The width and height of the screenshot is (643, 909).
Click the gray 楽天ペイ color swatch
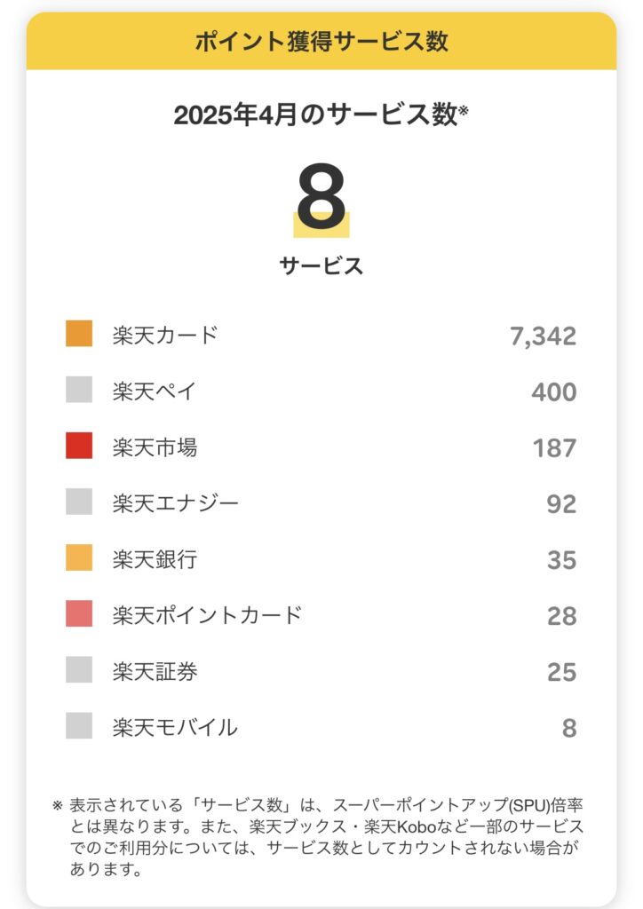(79, 390)
